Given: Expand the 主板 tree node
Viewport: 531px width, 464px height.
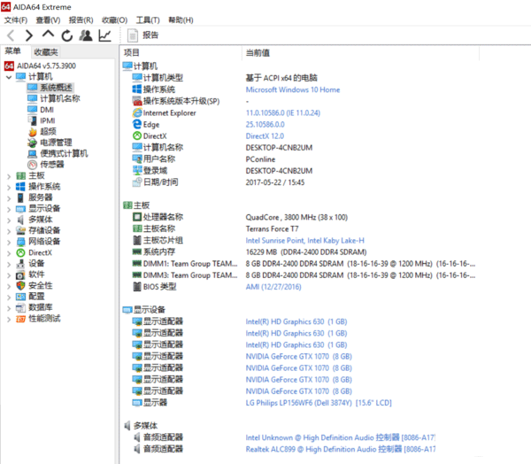Looking at the screenshot, I should coord(9,176).
